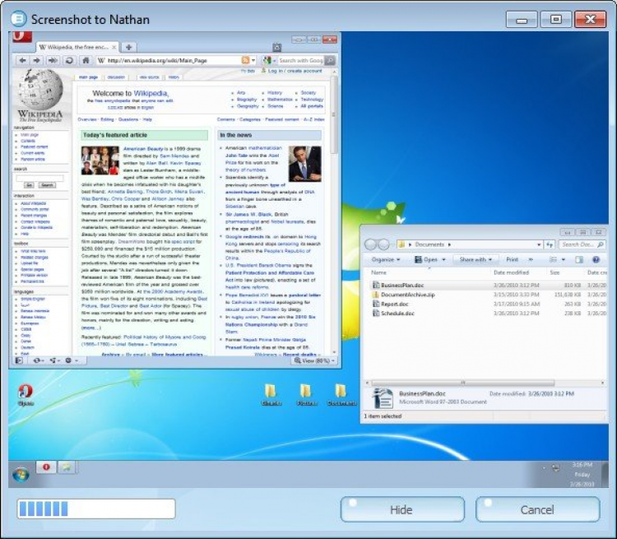Click Print in the Explorer toolbar
The height and width of the screenshot is (539, 617).
[x=512, y=259]
